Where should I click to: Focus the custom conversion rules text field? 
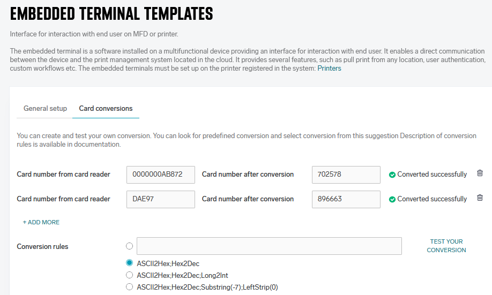tap(269, 246)
